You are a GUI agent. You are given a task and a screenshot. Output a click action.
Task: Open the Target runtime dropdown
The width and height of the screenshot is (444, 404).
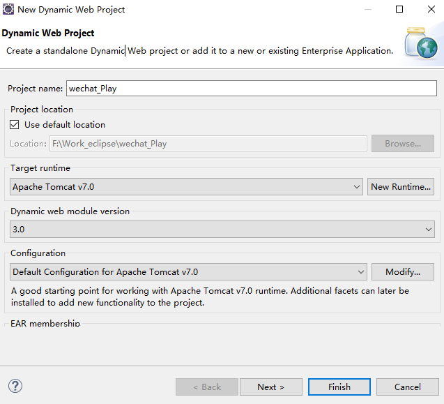pos(186,187)
